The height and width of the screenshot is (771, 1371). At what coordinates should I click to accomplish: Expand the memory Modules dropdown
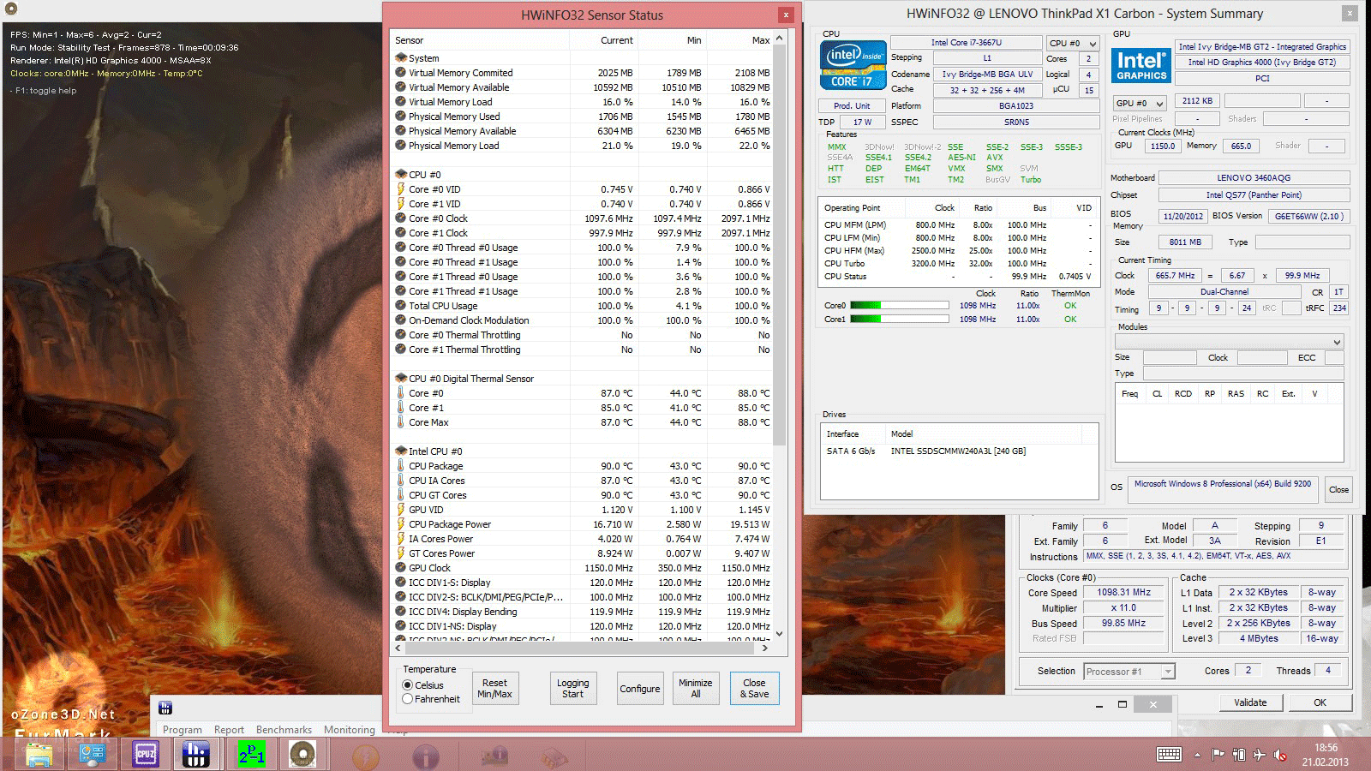click(x=1229, y=342)
